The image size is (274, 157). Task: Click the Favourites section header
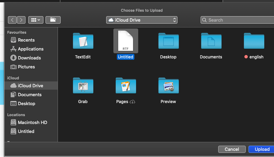[x=17, y=32]
